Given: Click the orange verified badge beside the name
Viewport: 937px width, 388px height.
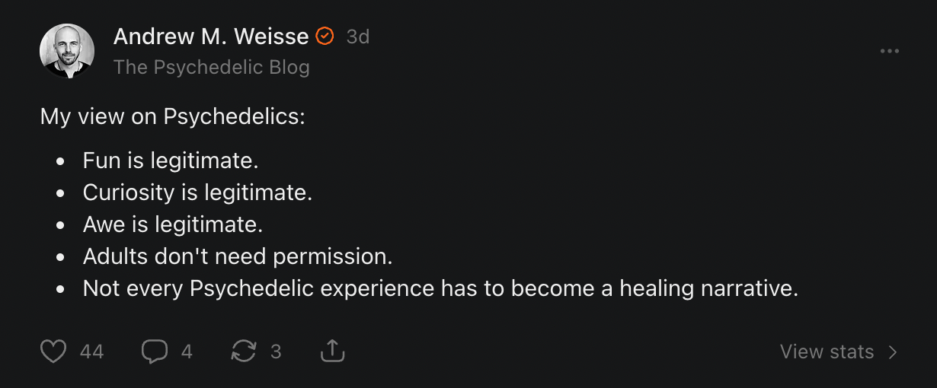Looking at the screenshot, I should point(325,36).
